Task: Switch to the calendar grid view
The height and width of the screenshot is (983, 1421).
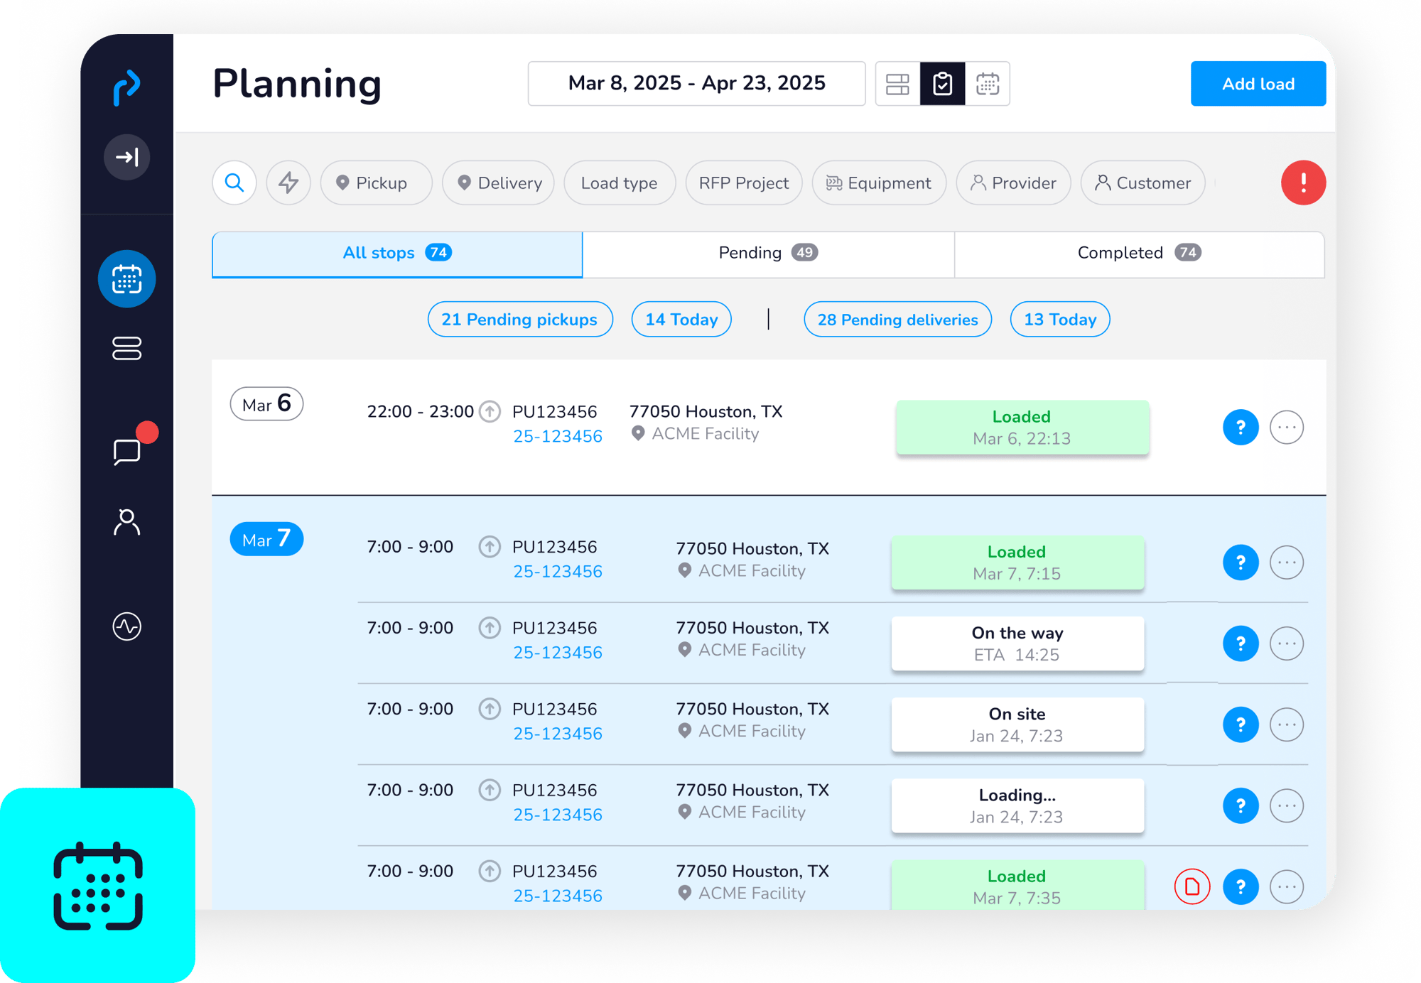Action: pos(988,84)
